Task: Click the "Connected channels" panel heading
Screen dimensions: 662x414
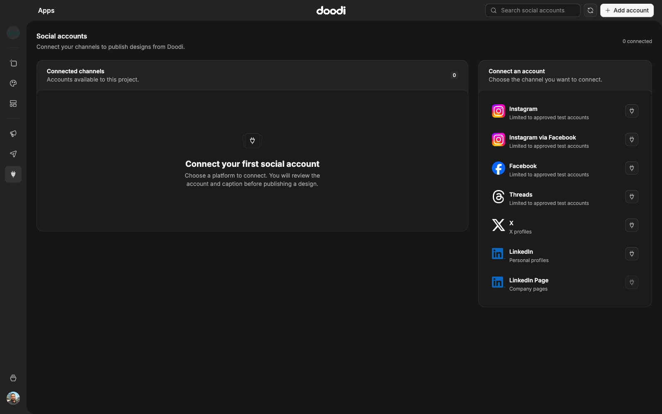Action: tap(75, 71)
